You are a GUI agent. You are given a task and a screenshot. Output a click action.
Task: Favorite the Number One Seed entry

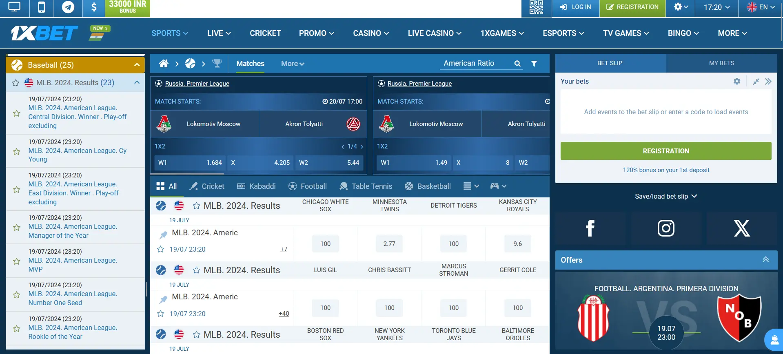17,294
